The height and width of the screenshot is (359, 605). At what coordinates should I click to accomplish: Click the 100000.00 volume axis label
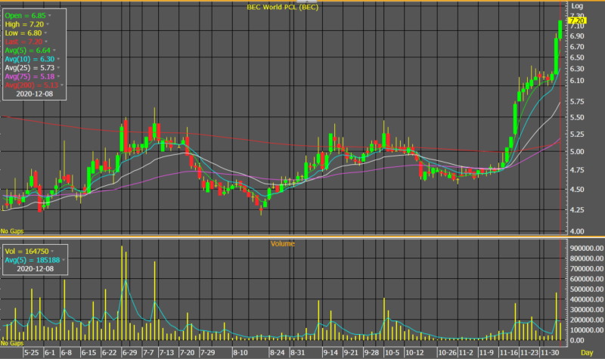point(587,330)
